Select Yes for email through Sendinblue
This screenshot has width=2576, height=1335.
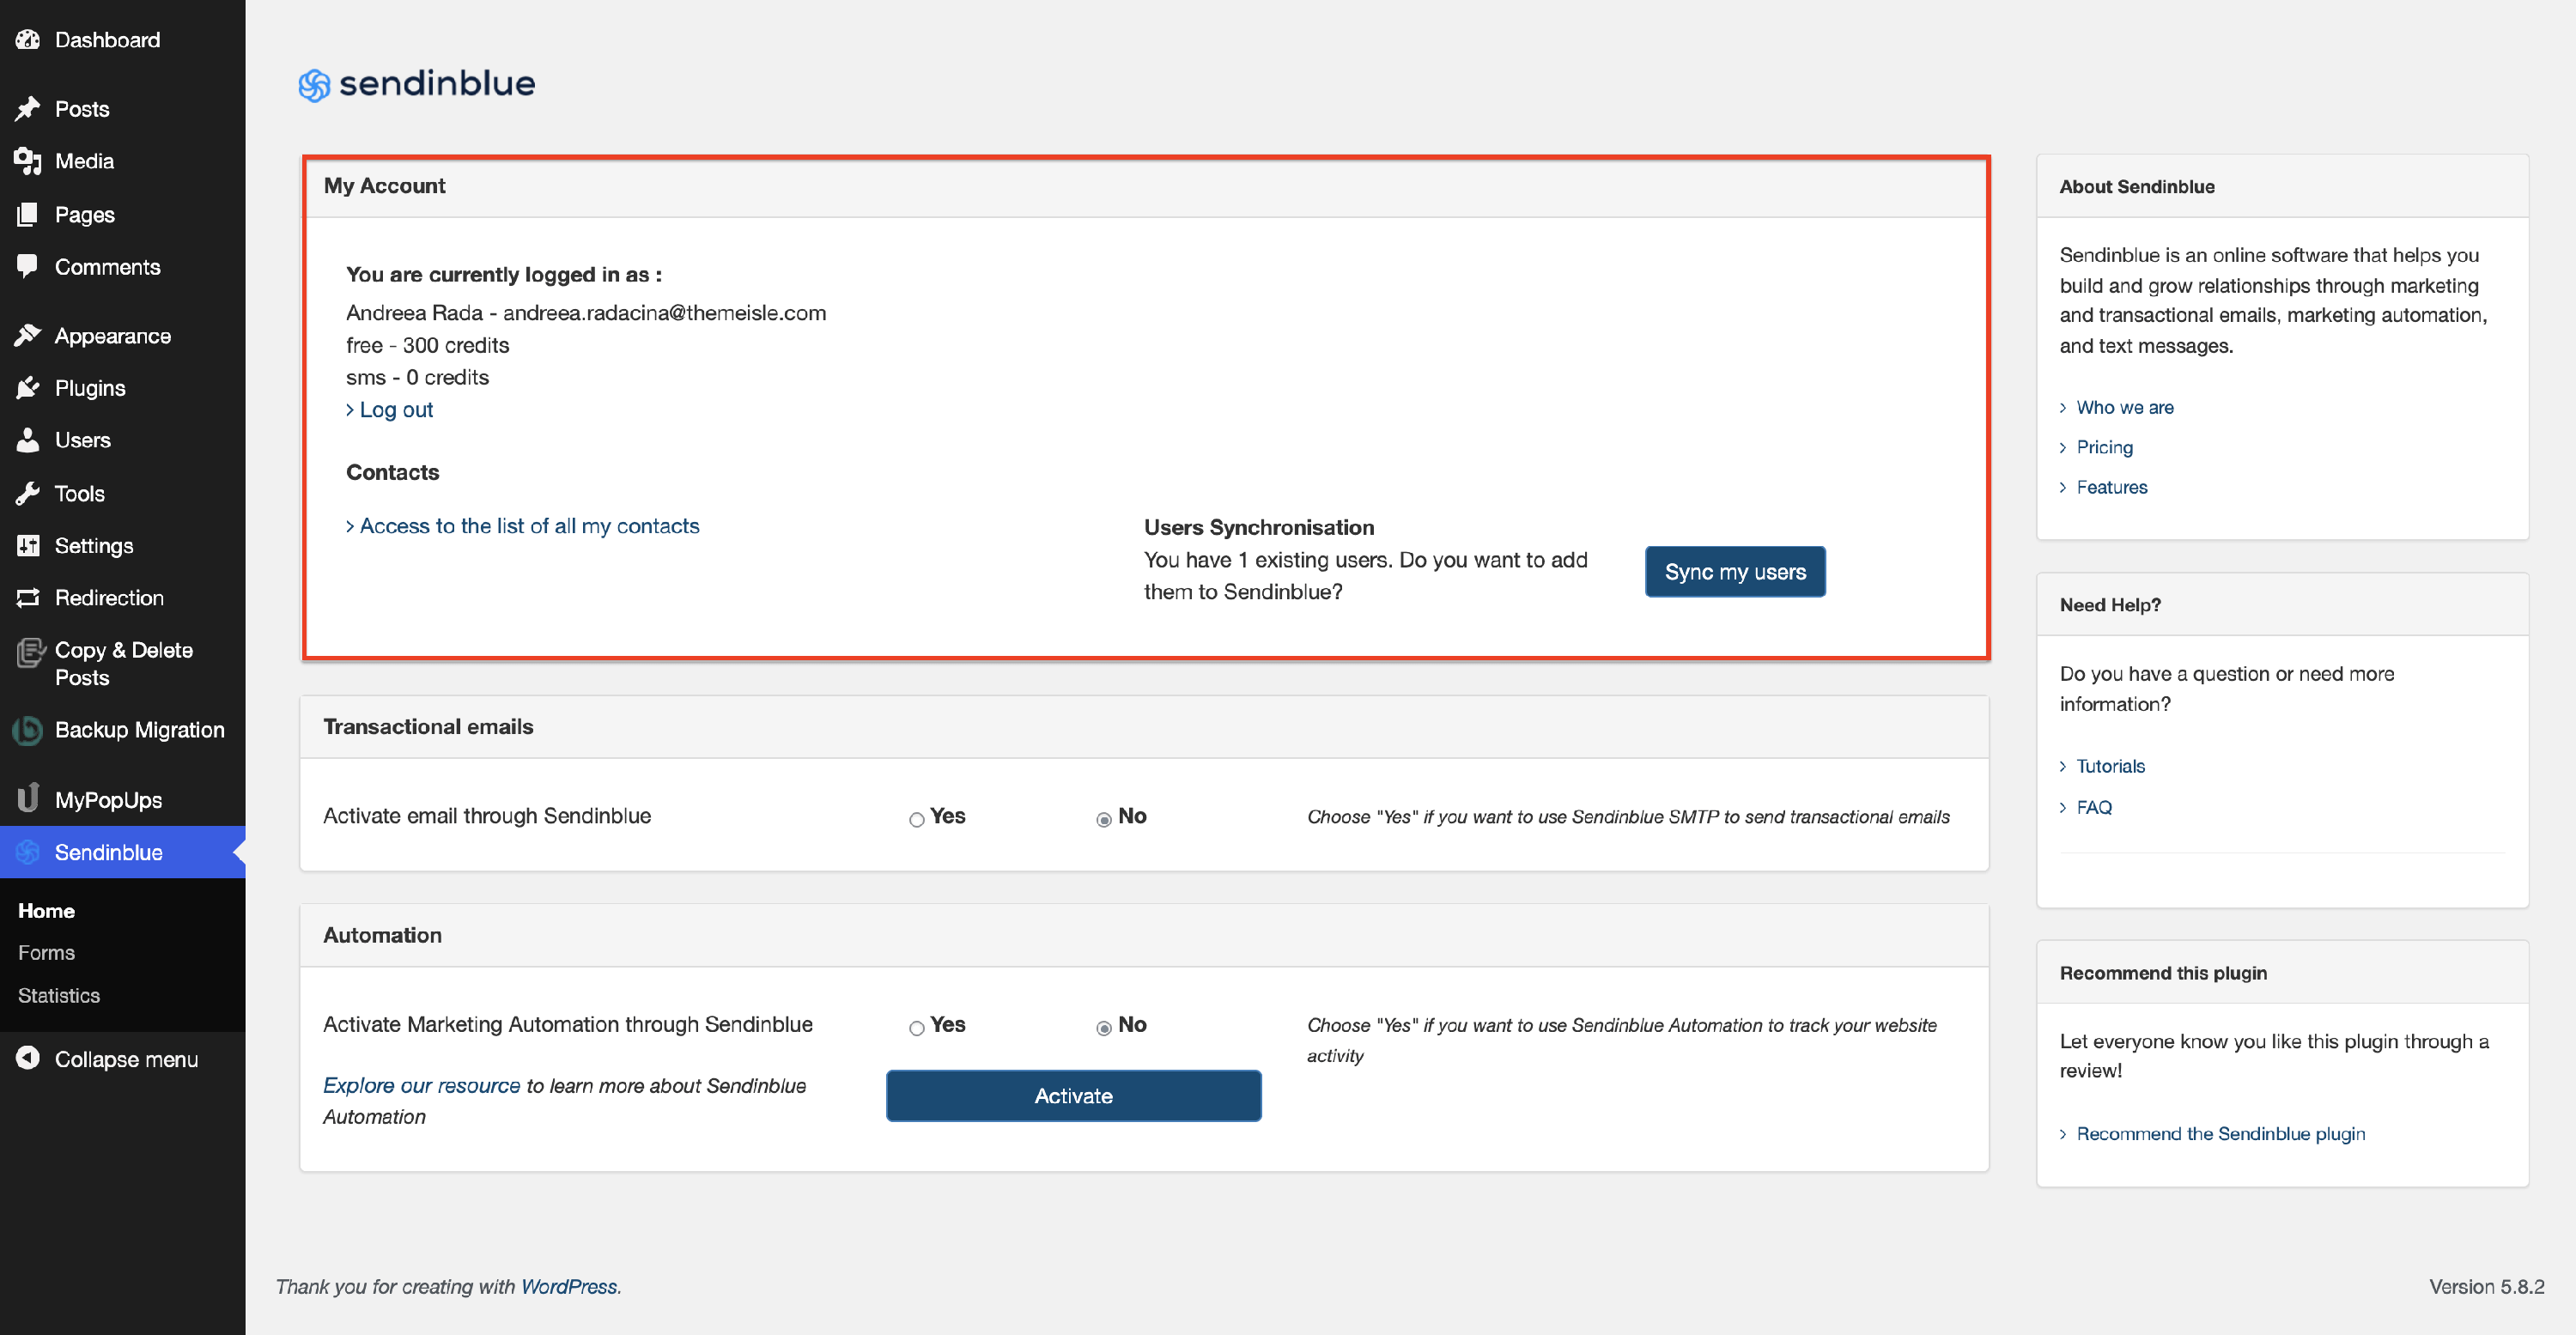coord(916,820)
